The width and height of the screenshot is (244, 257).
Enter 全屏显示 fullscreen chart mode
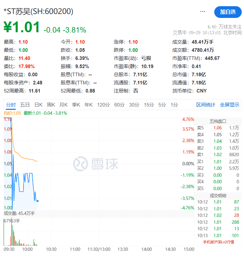coord(229,105)
